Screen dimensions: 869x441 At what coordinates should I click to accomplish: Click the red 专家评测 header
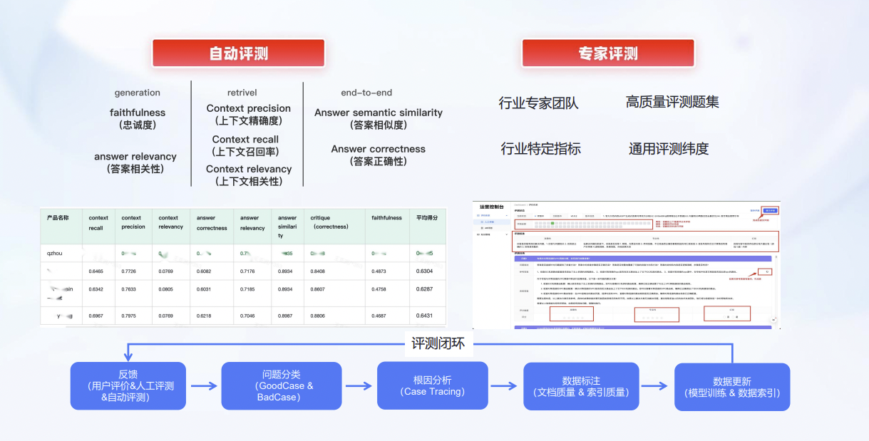click(x=608, y=53)
